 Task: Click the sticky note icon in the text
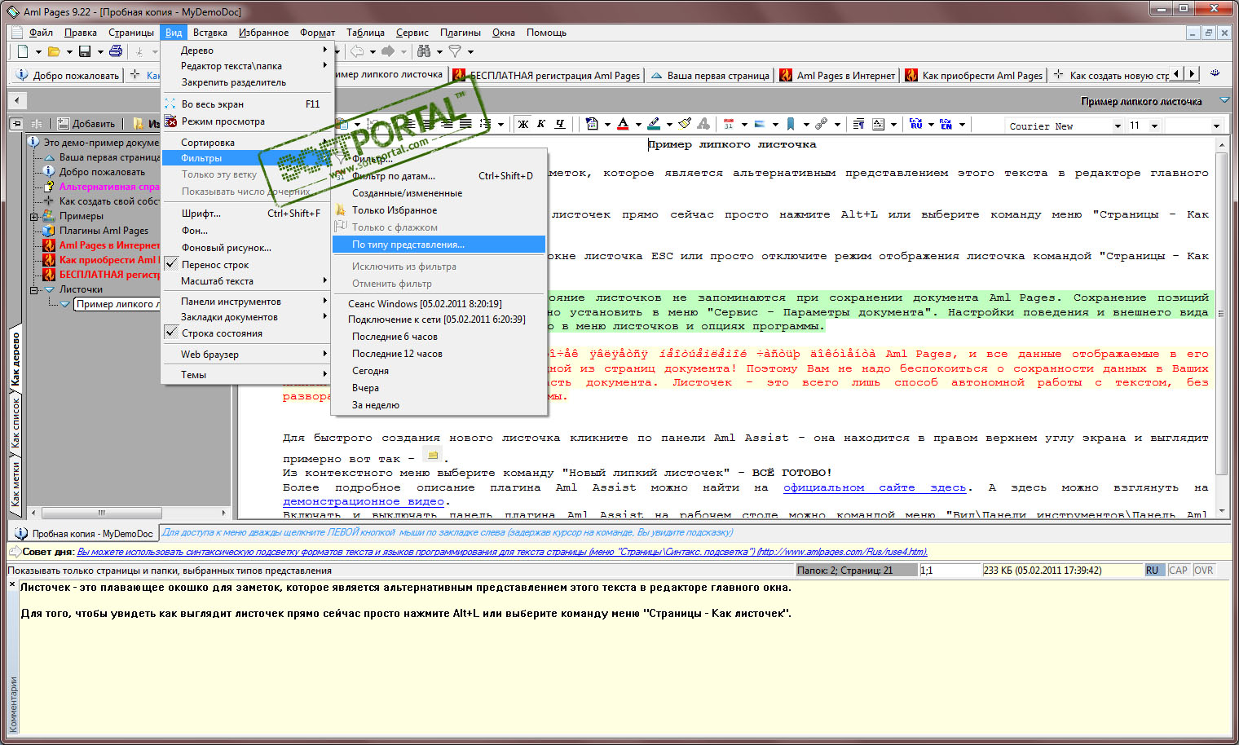tap(433, 455)
